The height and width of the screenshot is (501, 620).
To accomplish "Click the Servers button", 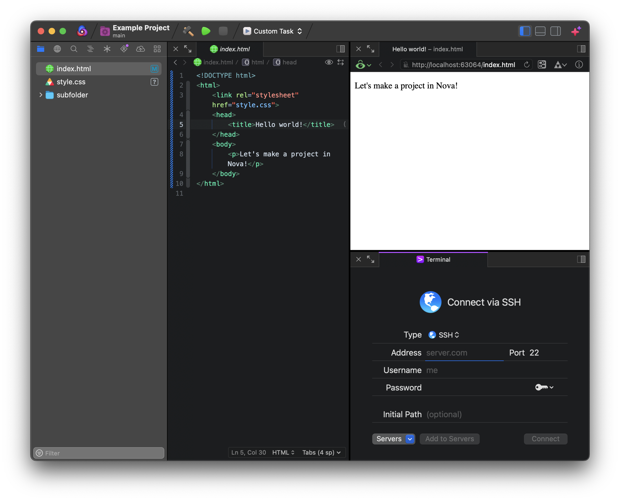I will point(389,439).
